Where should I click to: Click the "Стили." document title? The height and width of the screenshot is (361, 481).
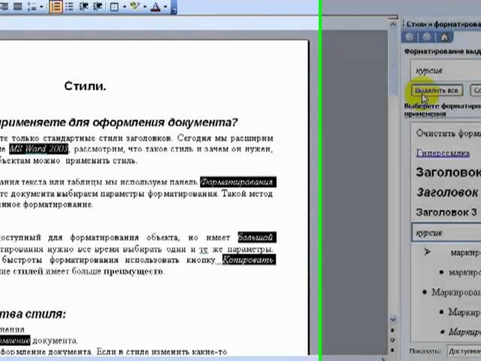point(85,86)
